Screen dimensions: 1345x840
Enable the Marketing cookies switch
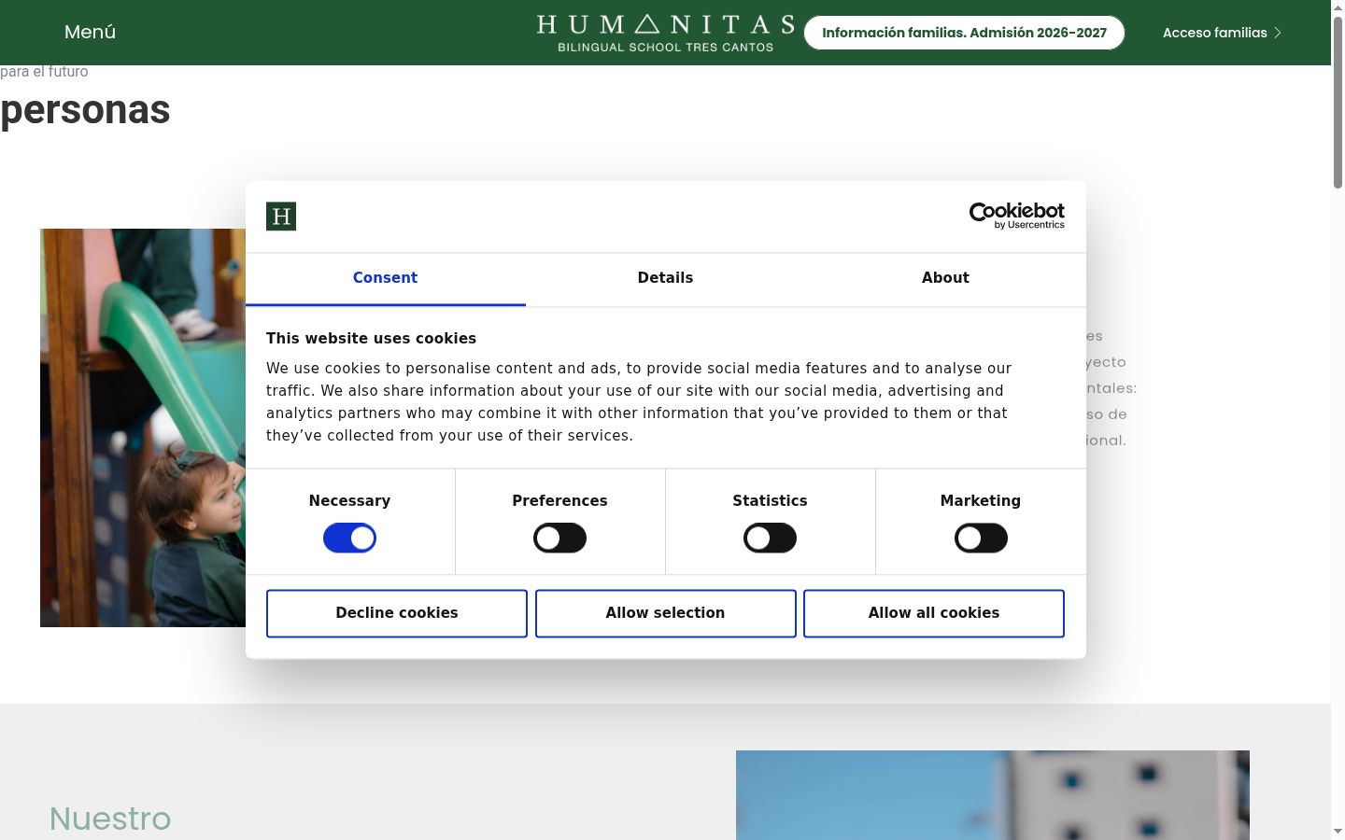[x=981, y=539]
